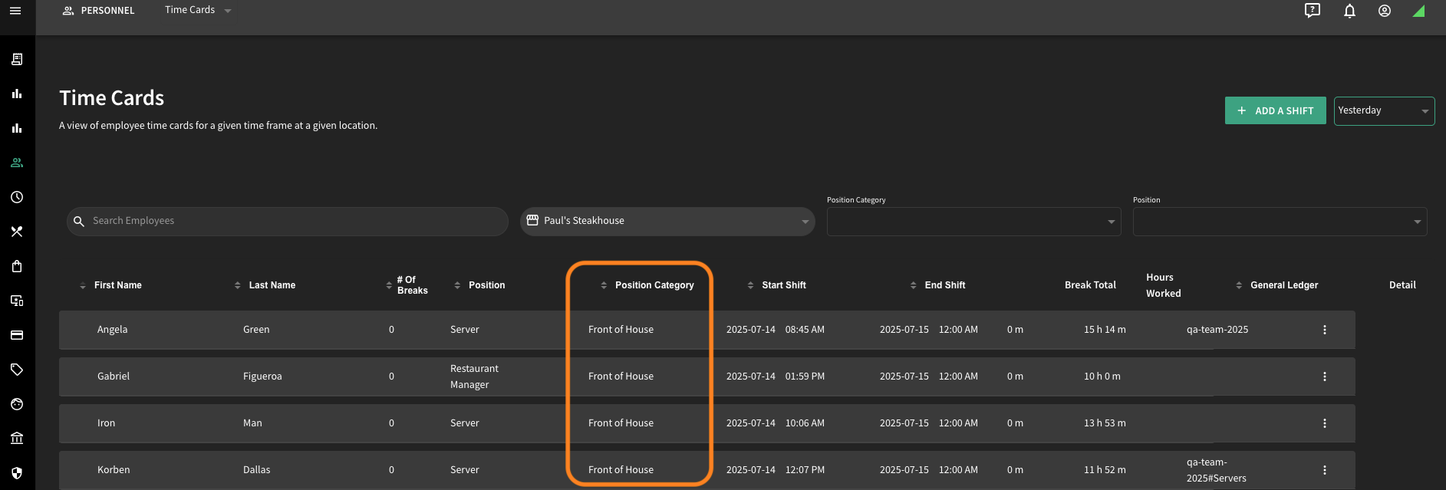Open the Time Cards dropdown in header
Screen dimensions: 1446x490
[198, 10]
